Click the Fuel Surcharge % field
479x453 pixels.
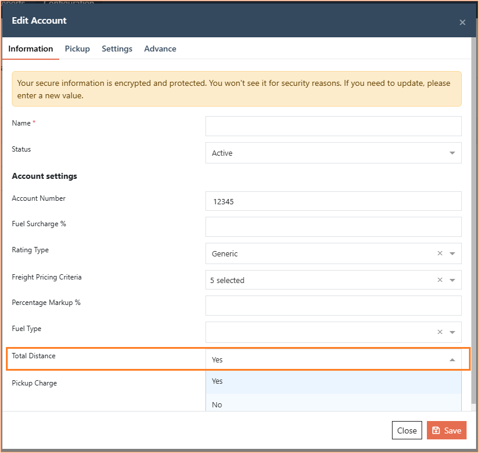click(x=333, y=227)
